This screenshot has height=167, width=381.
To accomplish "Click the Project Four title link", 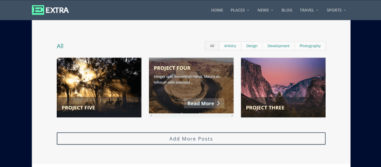I will 172,68.
